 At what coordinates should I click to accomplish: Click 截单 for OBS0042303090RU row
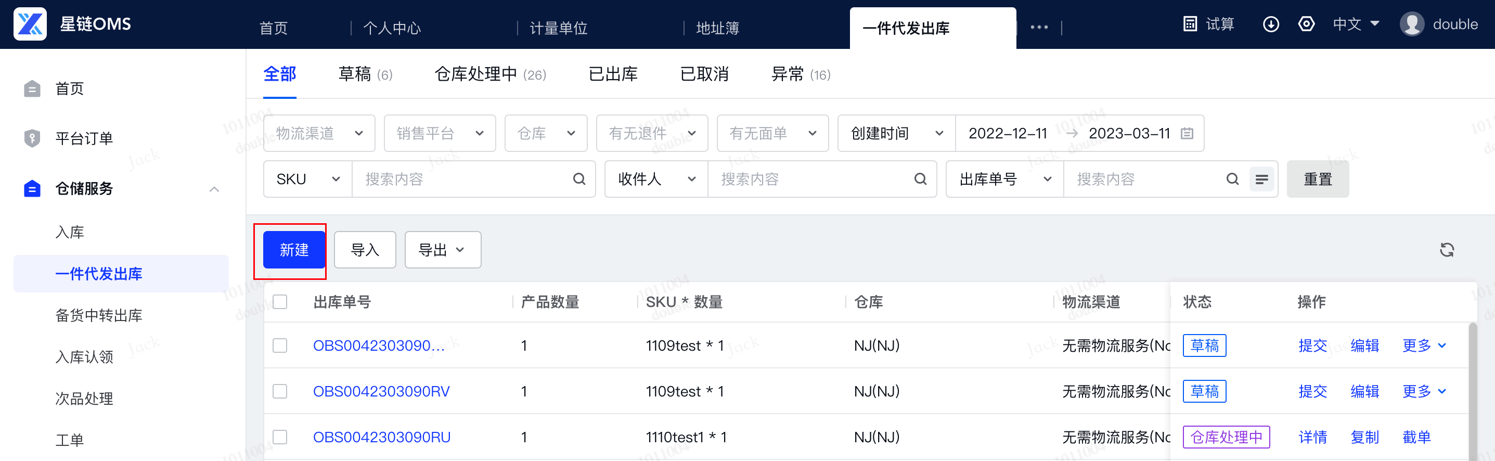[1416, 437]
